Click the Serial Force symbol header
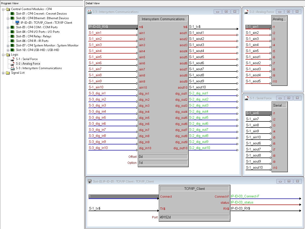The width and height of the screenshot is (305, 229). coord(279,106)
